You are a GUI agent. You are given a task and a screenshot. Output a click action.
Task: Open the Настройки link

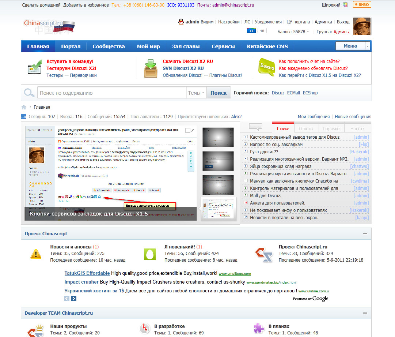229,22
